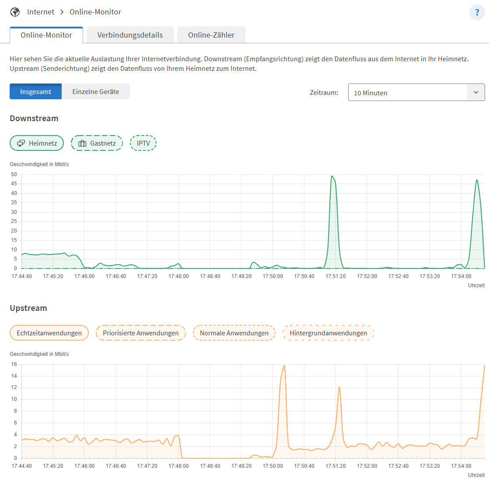This screenshot has width=489, height=484.
Task: Open the 10 Minuten time range selector
Action: coord(416,92)
